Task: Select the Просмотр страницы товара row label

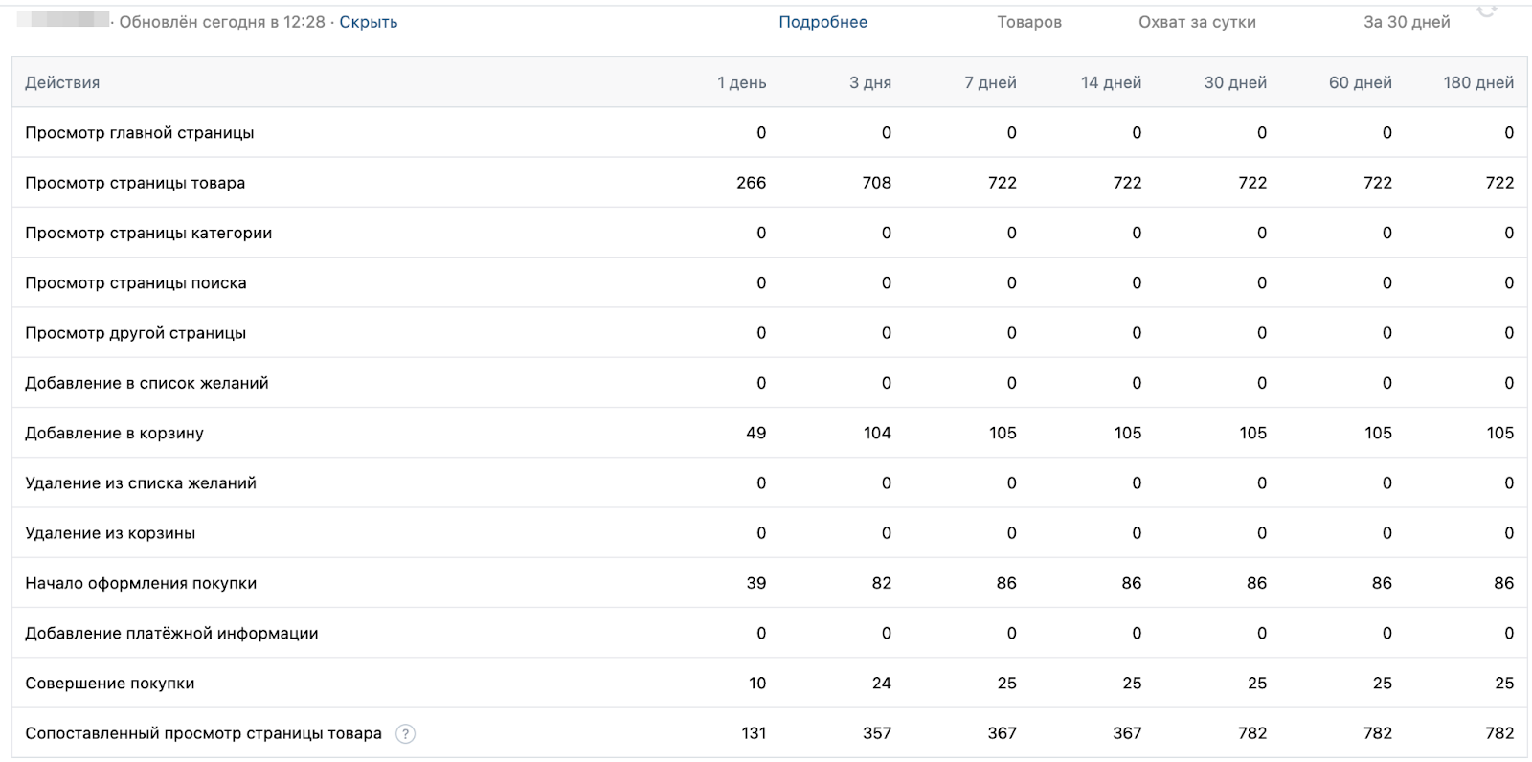Action: tap(135, 183)
